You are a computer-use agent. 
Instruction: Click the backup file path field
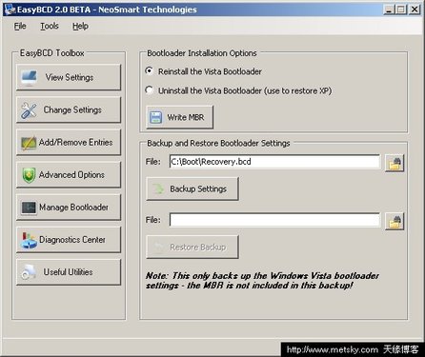click(x=274, y=162)
